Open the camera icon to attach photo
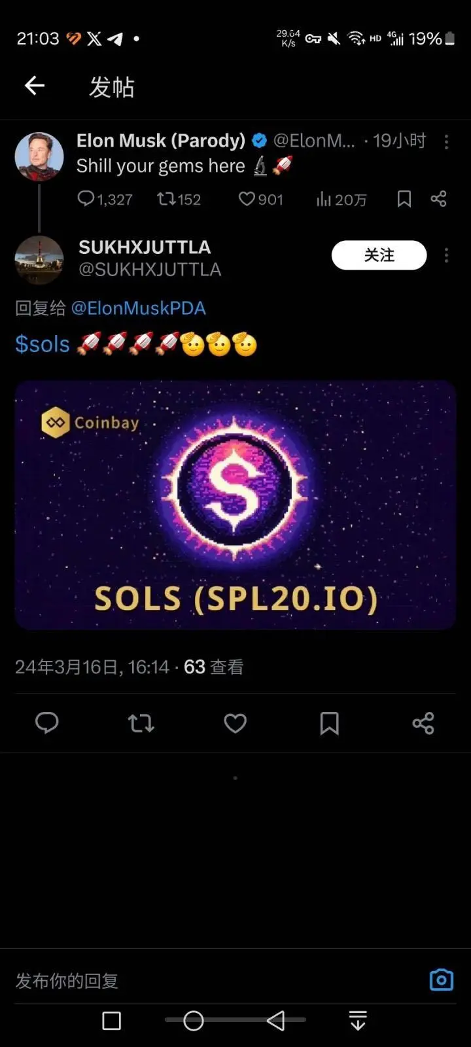Screen dimensions: 471x1047 click(x=442, y=980)
